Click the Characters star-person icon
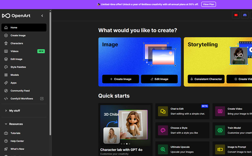The width and height of the screenshot is (252, 156). 6,43
